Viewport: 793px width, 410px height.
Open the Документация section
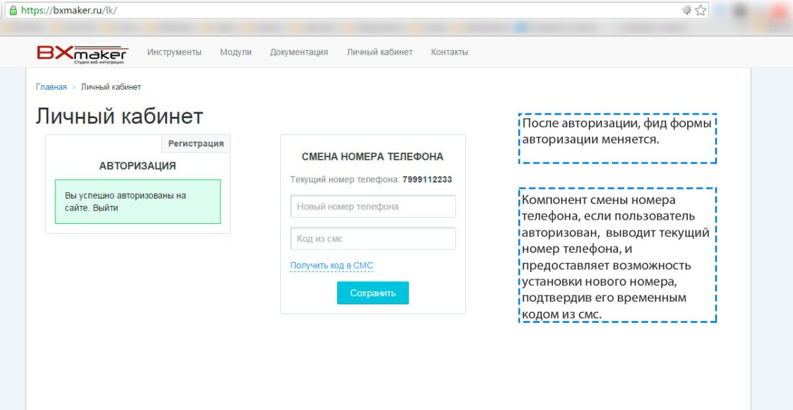[x=299, y=52]
